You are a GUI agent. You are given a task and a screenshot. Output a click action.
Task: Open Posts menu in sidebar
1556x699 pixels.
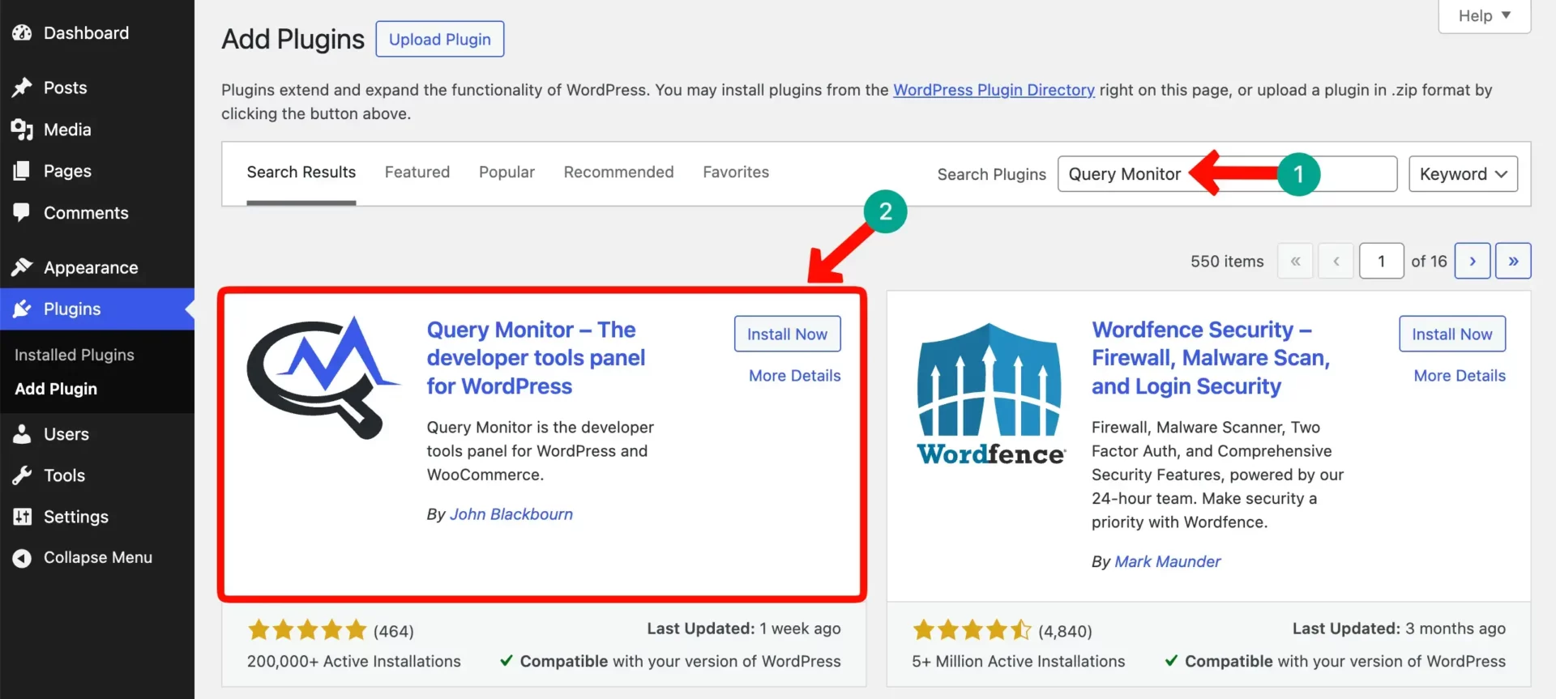pos(65,87)
